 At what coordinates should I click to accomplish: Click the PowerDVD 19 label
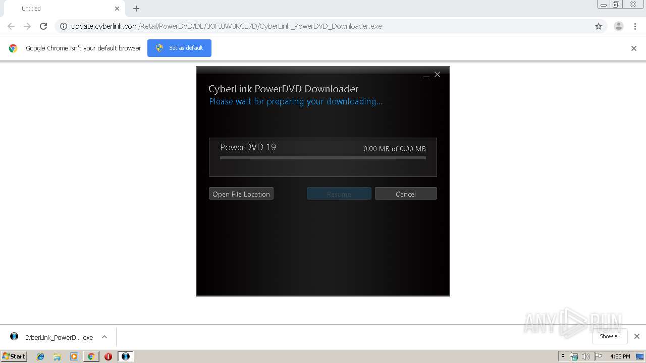(248, 147)
